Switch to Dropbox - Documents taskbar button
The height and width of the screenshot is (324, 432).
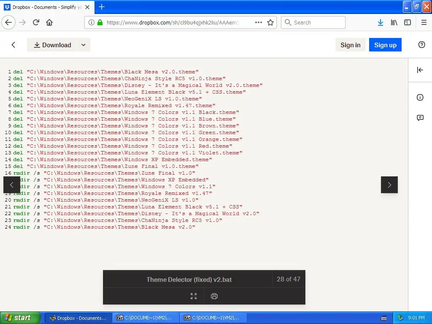[x=78, y=318]
